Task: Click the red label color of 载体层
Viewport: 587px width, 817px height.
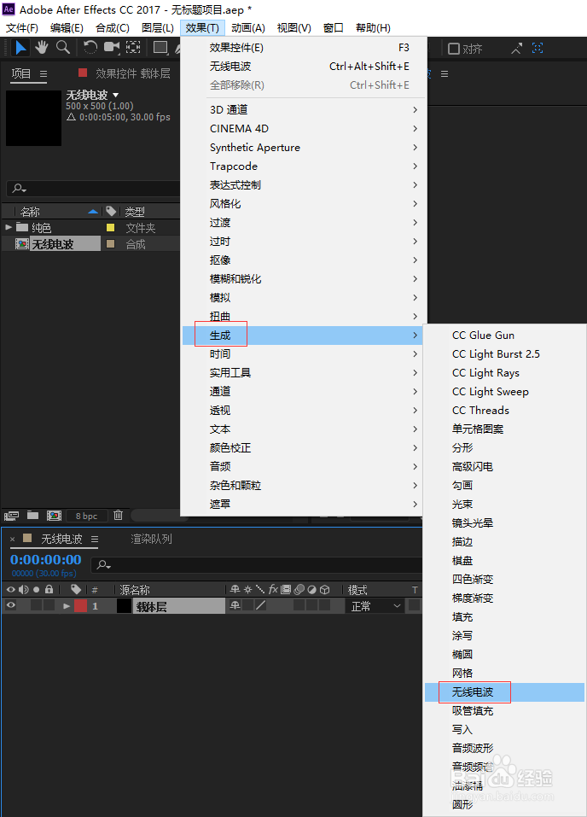Action: tap(80, 605)
